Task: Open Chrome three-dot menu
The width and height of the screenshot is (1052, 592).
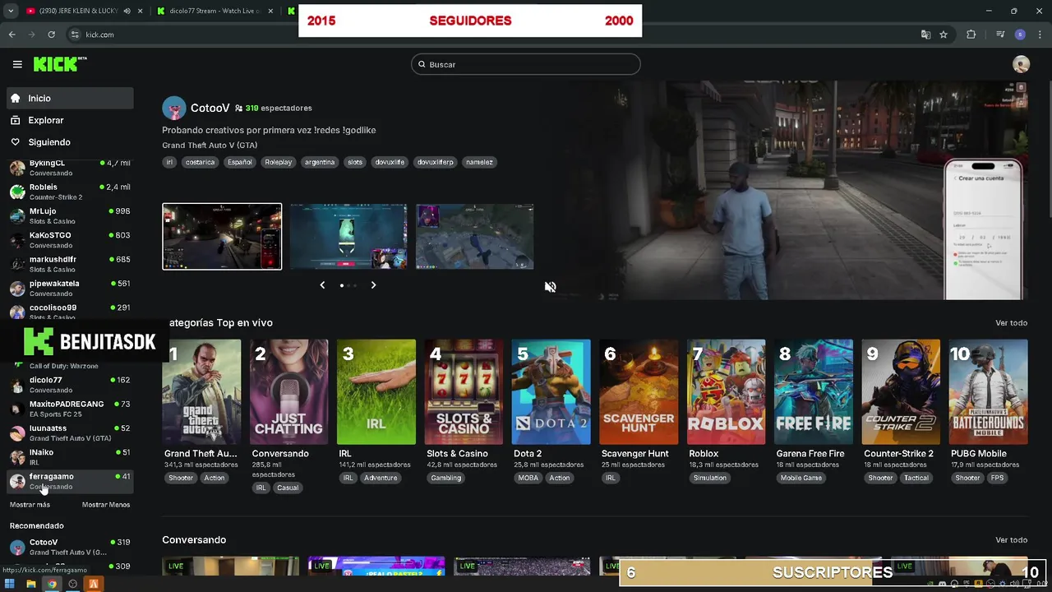Action: pyautogui.click(x=1040, y=35)
